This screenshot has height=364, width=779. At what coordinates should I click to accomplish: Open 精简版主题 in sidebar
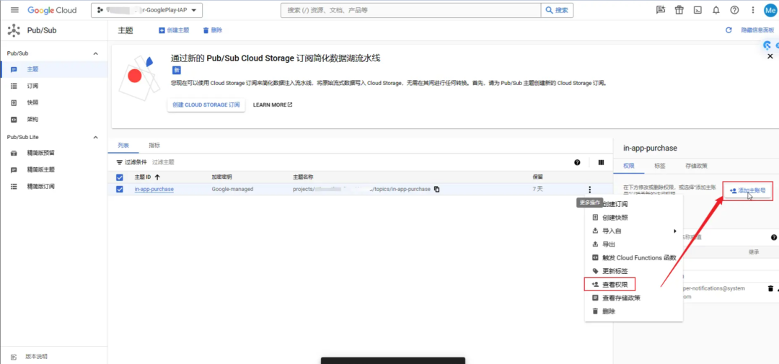53,169
